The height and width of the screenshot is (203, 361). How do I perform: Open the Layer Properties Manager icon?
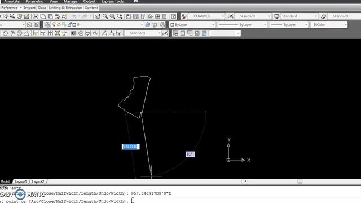pyautogui.click(x=47, y=25)
